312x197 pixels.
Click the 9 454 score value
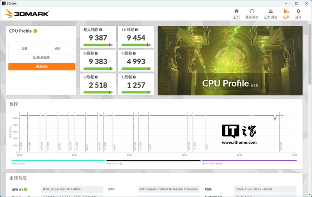pyautogui.click(x=136, y=38)
